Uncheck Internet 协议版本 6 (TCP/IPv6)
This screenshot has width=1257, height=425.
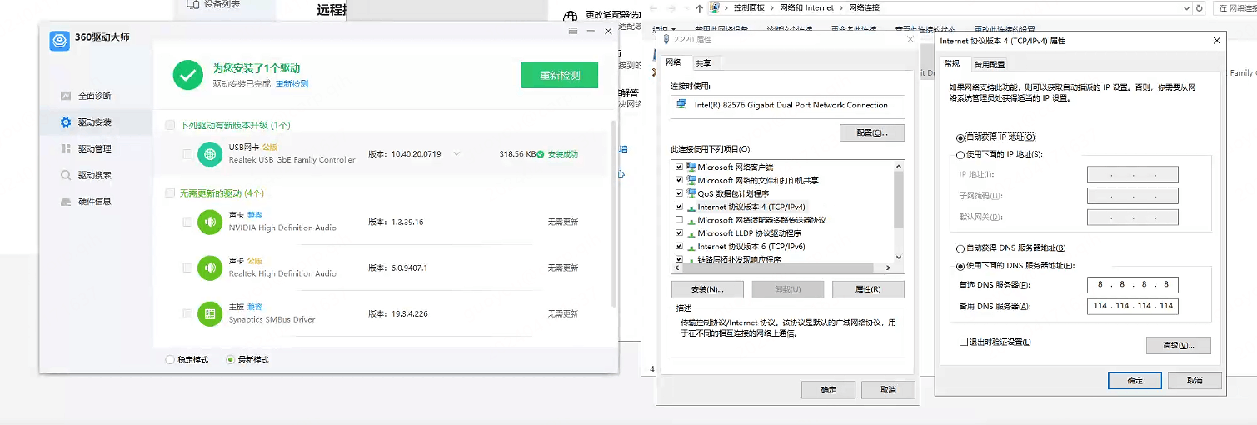[680, 247]
